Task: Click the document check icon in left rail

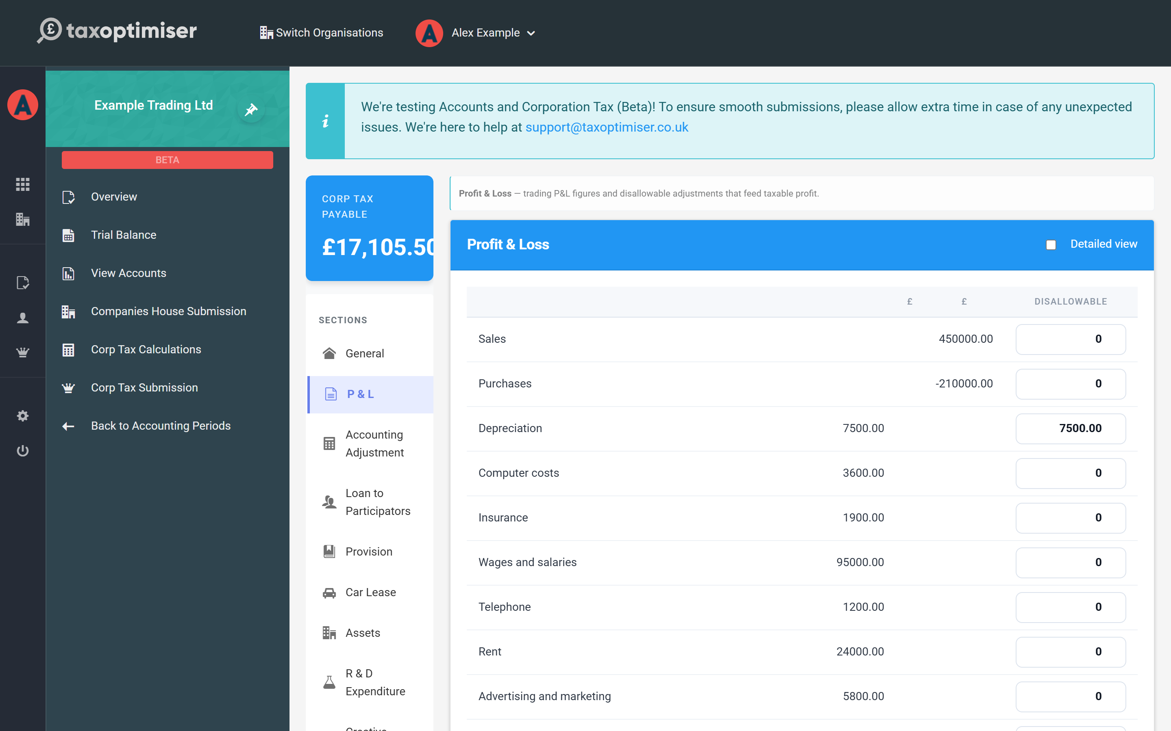Action: pos(23,283)
